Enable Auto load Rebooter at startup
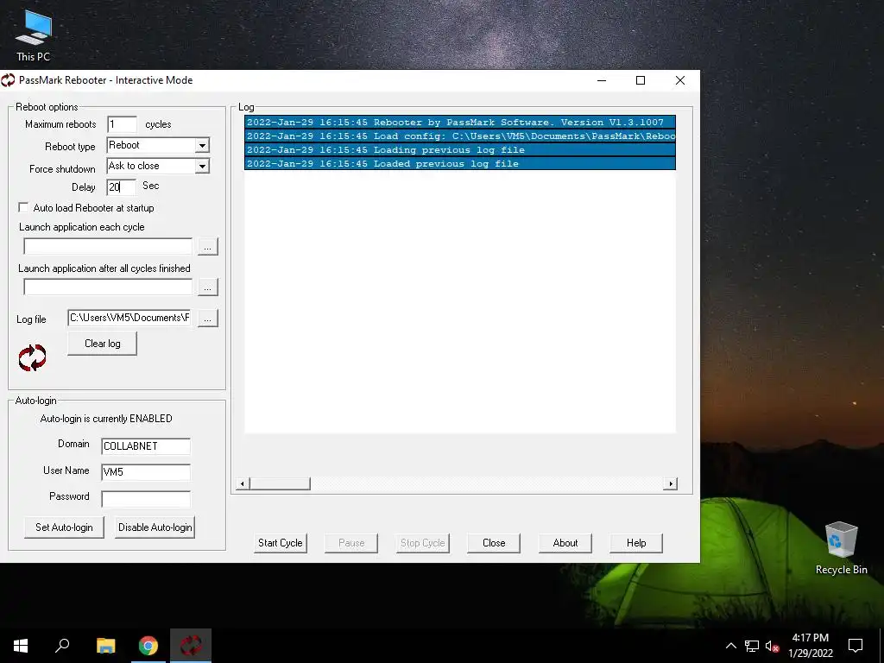This screenshot has height=663, width=884. tap(23, 207)
